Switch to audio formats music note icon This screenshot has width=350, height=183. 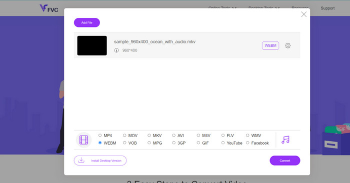(x=285, y=140)
